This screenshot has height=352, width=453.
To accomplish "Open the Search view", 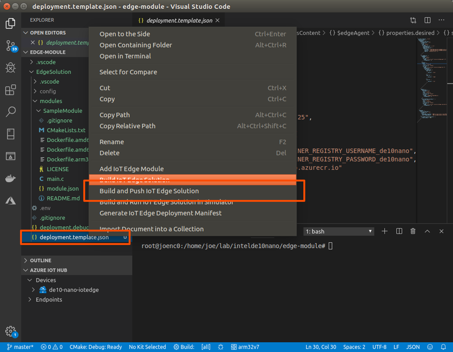I will click(x=11, y=112).
